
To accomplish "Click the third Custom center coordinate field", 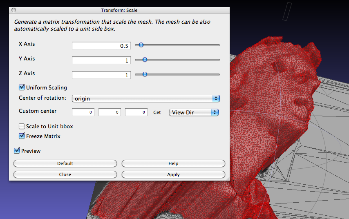I will coord(136,112).
